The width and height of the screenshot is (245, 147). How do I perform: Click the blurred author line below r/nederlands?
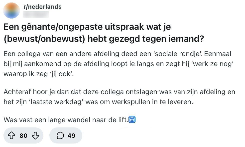point(36,14)
